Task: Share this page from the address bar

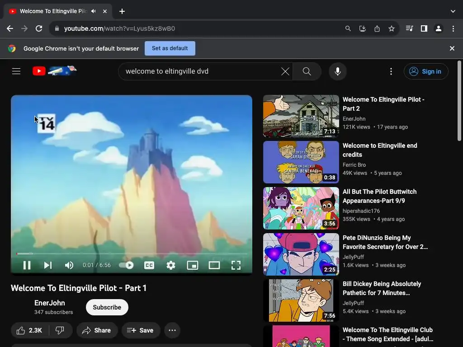Action: click(x=377, y=28)
